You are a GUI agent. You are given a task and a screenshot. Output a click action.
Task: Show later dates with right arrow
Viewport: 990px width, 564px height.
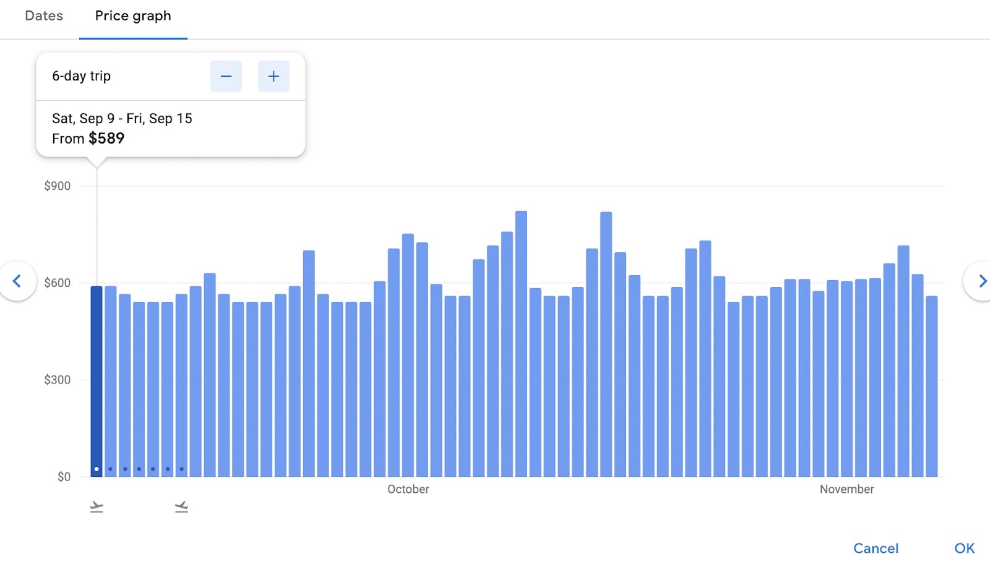(x=981, y=281)
